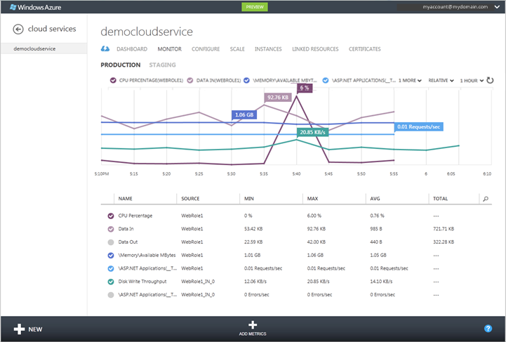Switch to the DASHBOARD tab

tap(132, 49)
